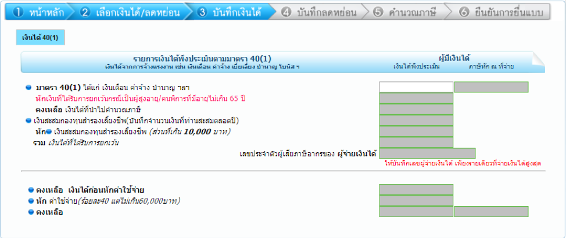Image resolution: width=566 pixels, height=238 pixels.
Task: Click the withholding tax field for มาตรา 40(1)
Action: coord(490,87)
